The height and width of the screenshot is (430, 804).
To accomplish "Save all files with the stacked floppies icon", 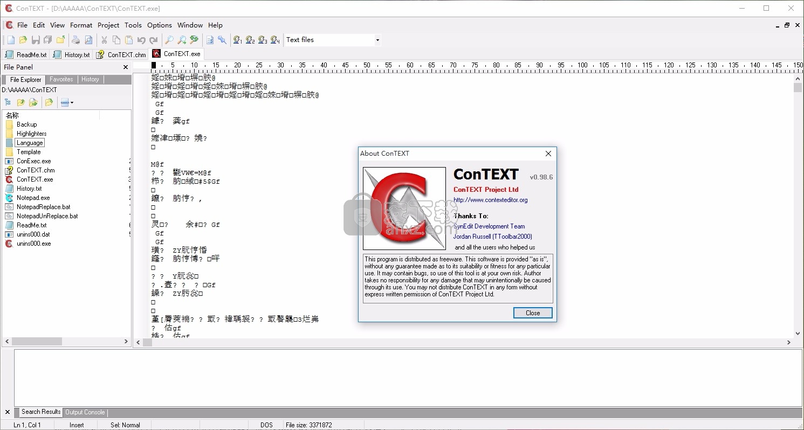I will (x=48, y=40).
